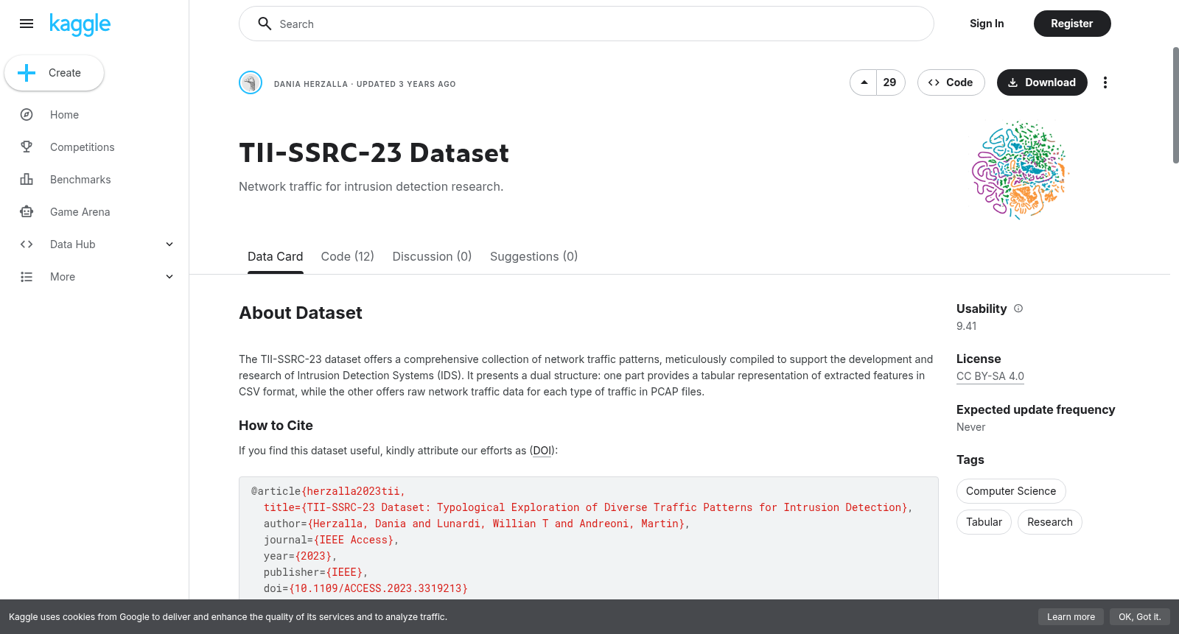Select the Computer Science tag

click(x=1010, y=491)
